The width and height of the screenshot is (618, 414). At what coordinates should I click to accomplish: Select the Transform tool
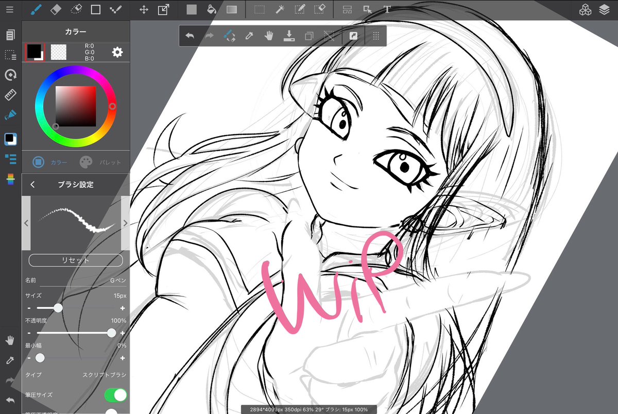click(164, 9)
